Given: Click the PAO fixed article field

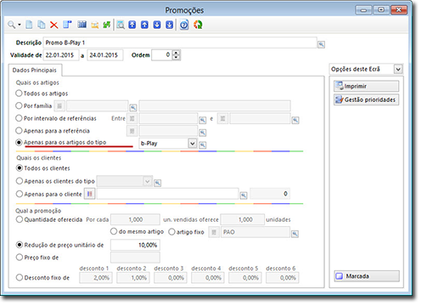Looking at the screenshot, I should [x=255, y=232].
